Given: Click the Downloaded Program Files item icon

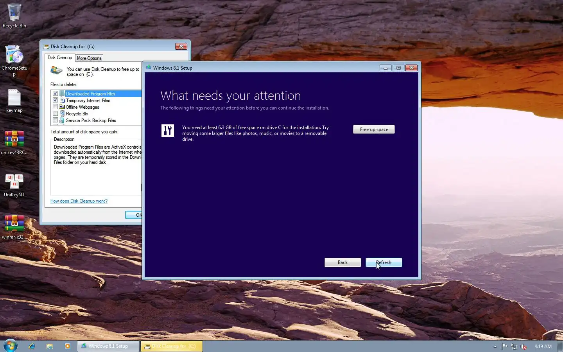Looking at the screenshot, I should click(x=62, y=93).
